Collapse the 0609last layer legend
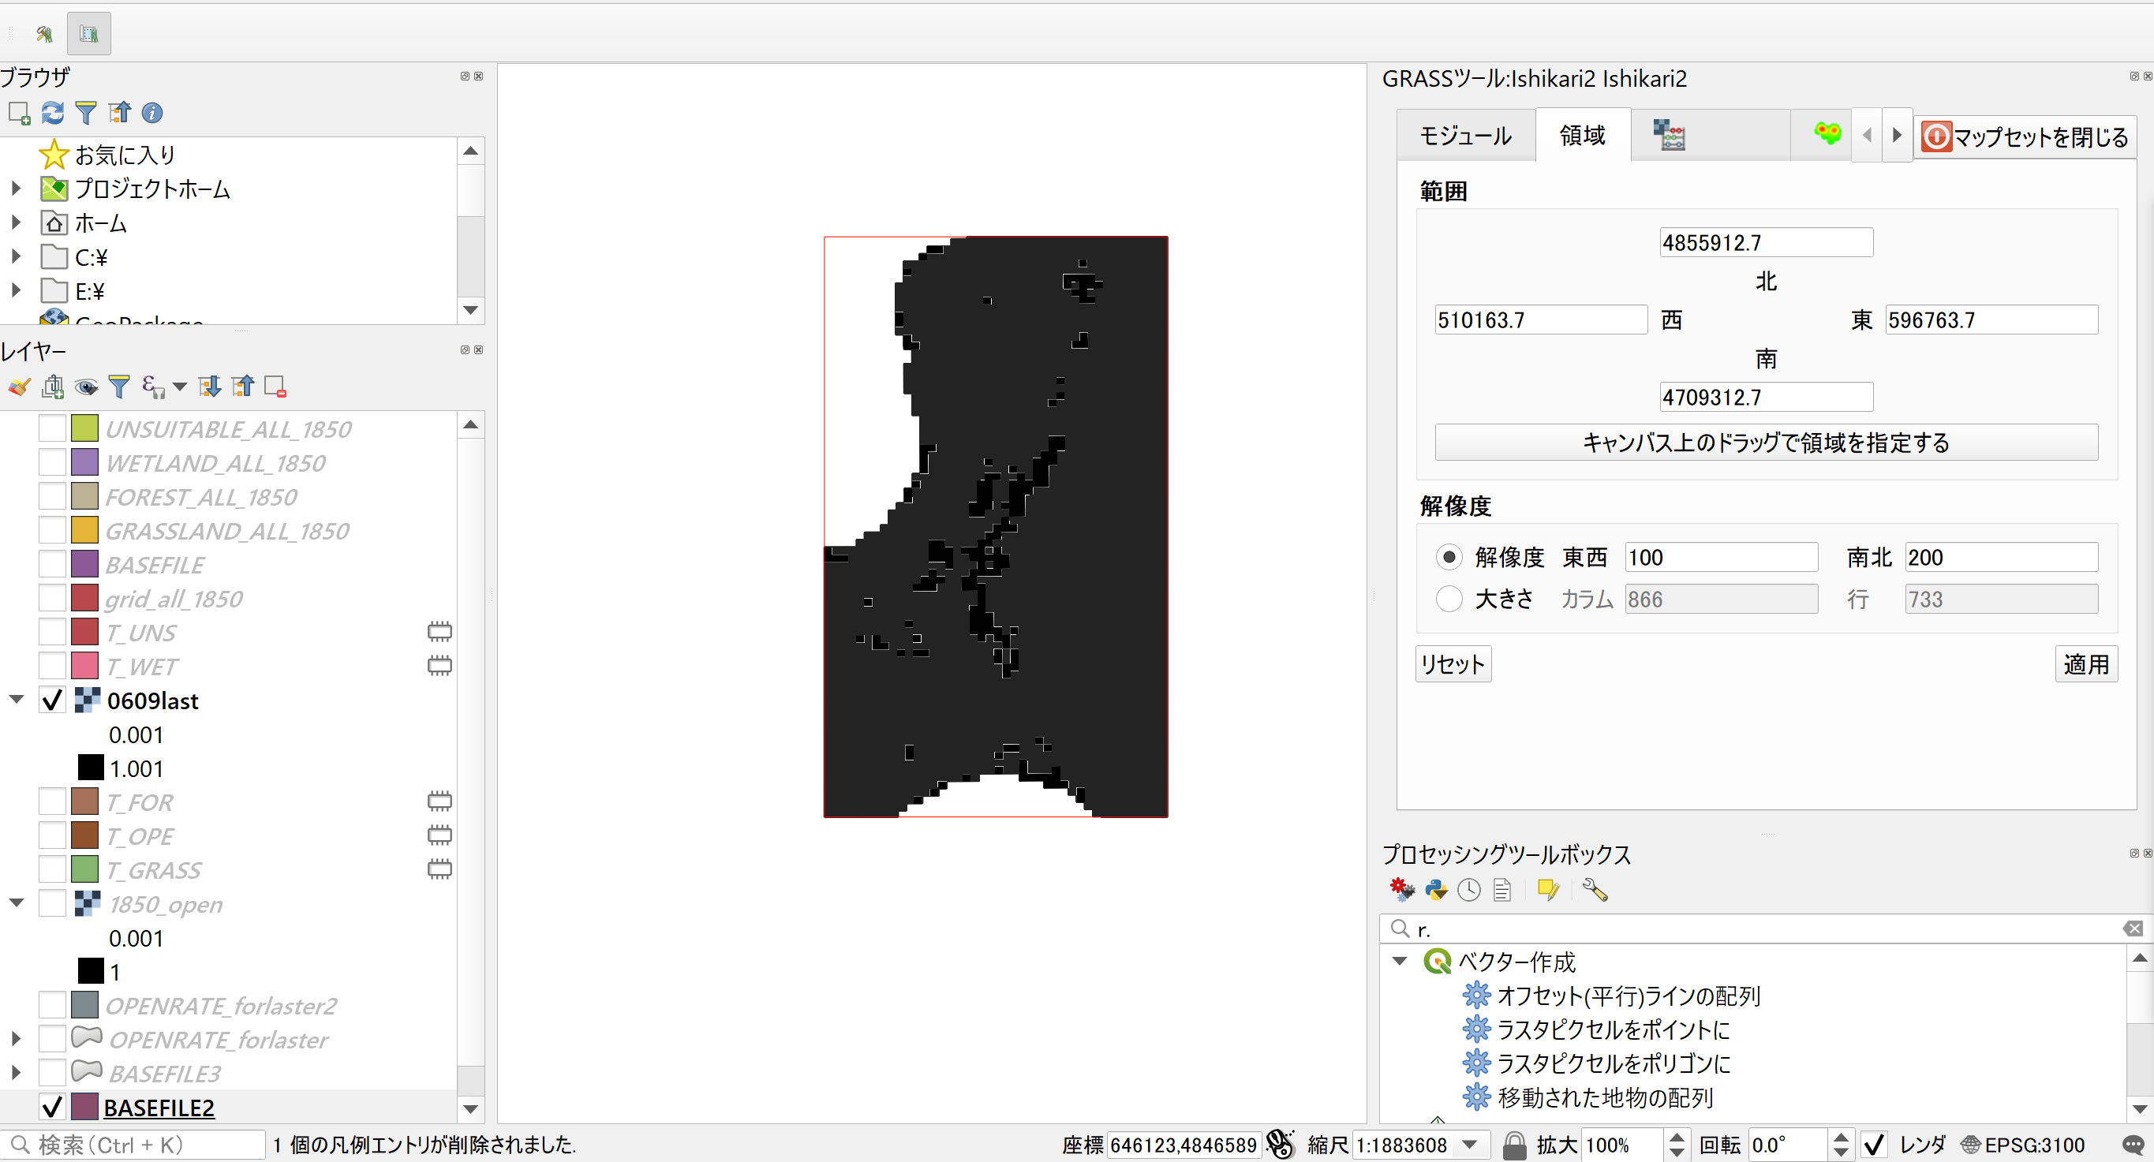This screenshot has width=2154, height=1162. (16, 700)
